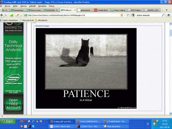Screen dimensions: 172x129
Task: Bookmark this page with the star icon
Action: point(122,15)
